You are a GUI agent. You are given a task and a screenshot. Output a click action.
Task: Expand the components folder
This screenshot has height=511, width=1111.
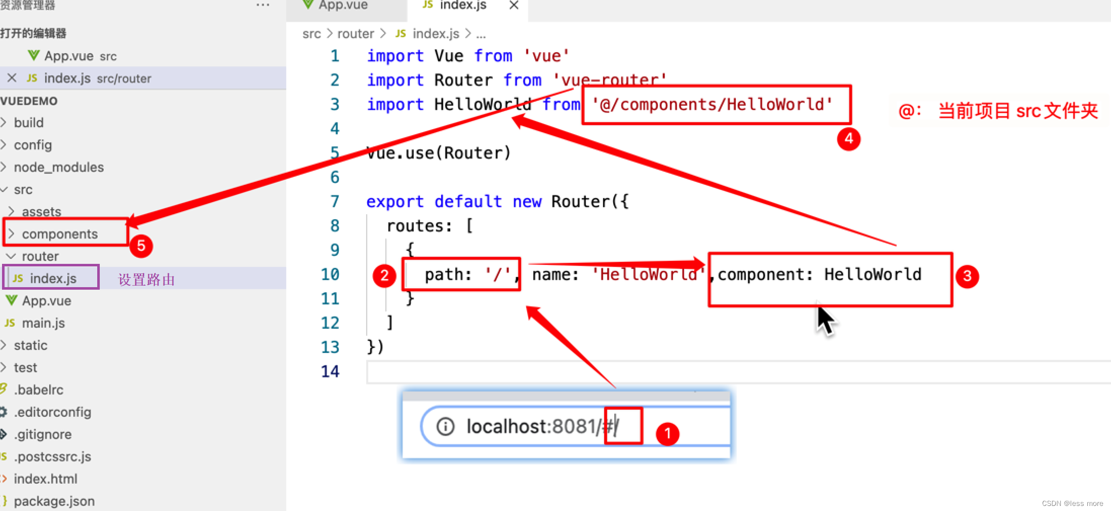pos(60,234)
